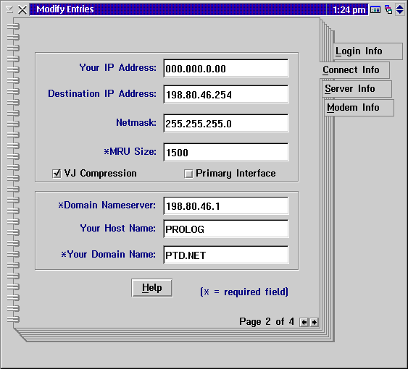Go to the next notebook page arrow
The height and width of the screenshot is (369, 408).
point(314,322)
